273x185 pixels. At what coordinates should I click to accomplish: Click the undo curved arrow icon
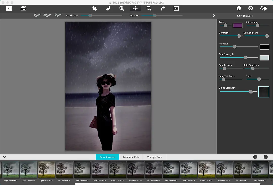(108, 8)
